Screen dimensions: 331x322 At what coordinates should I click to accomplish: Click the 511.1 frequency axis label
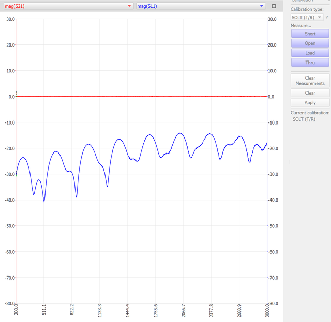tap(44, 310)
